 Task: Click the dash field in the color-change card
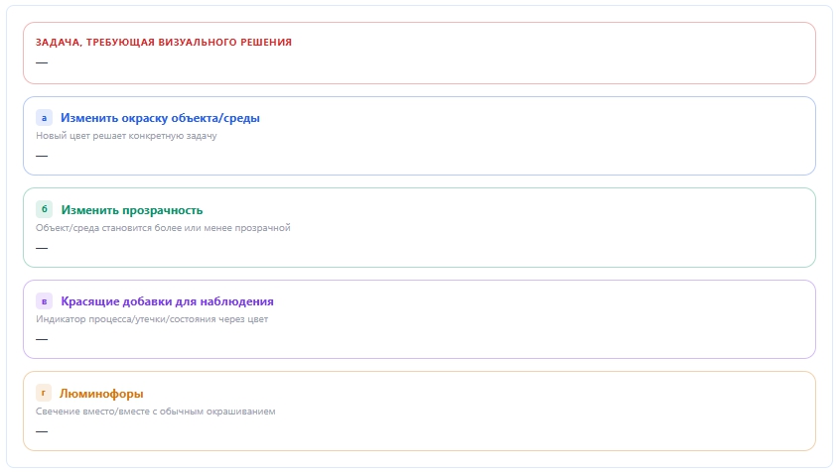42,156
